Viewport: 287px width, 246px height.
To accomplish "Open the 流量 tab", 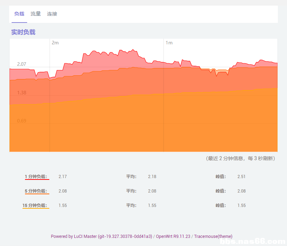I will pos(36,14).
